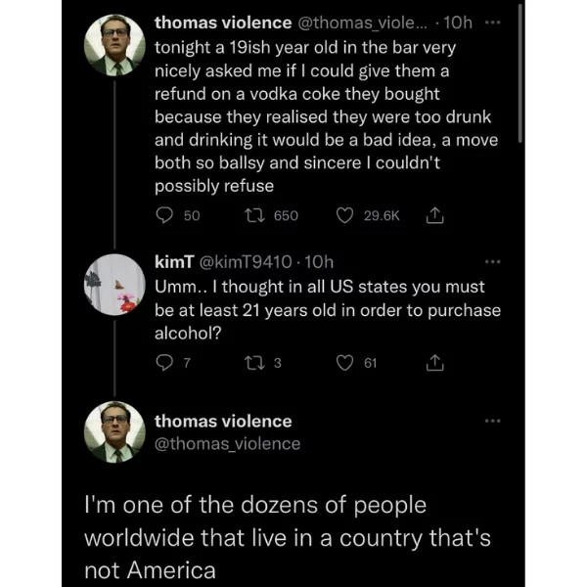587x587 pixels.
Task: Like kimT's tweet with 61 likes
Action: pyautogui.click(x=344, y=364)
